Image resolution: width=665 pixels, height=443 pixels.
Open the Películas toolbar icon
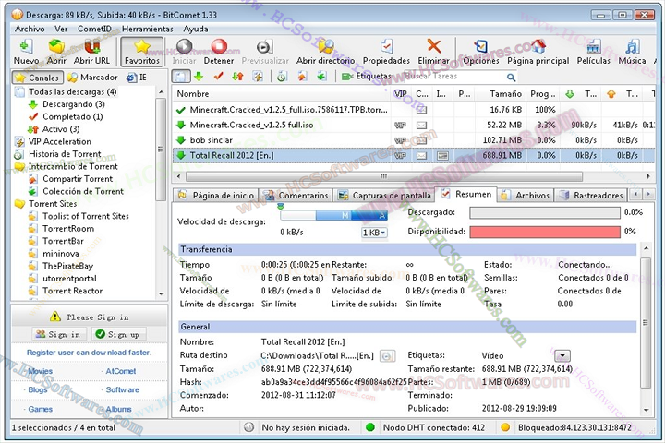[593, 52]
